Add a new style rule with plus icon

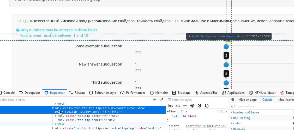click(185, 106)
